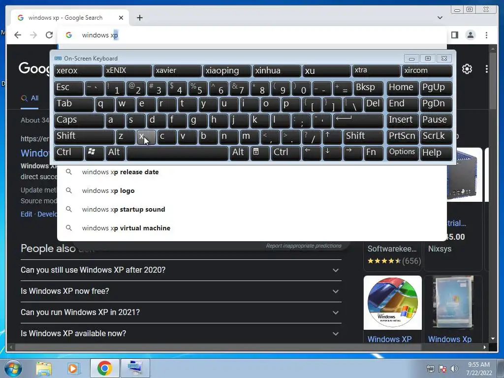Image resolution: width=504 pixels, height=378 pixels.
Task: Open the Windows XP repair disc thumbnail
Action: point(392,303)
